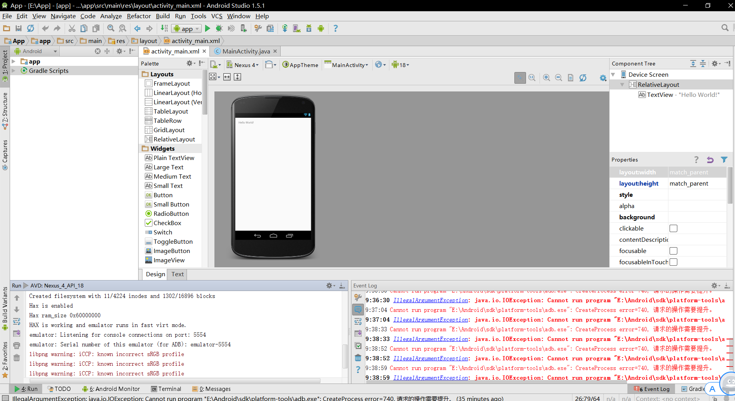Click the Find magnifier icon in the toolbar
The width and height of the screenshot is (735, 401).
(111, 28)
